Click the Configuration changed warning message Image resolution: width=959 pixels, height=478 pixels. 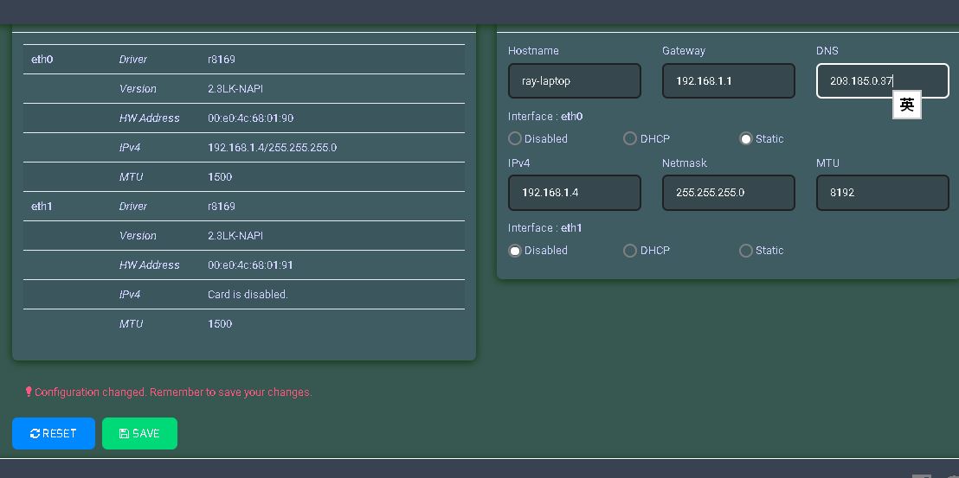(x=173, y=392)
